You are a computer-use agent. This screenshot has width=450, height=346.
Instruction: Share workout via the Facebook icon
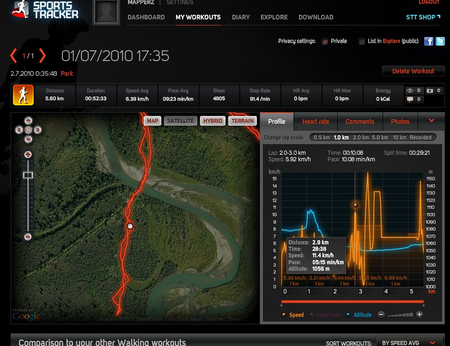click(x=429, y=41)
